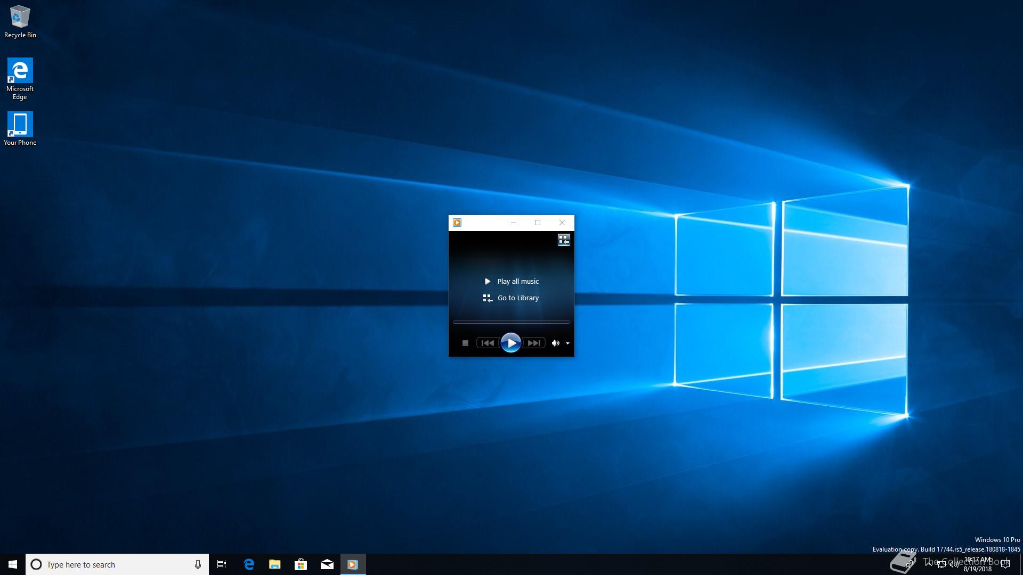Click the Switch to Library icon in player
This screenshot has height=575, width=1023.
[564, 240]
